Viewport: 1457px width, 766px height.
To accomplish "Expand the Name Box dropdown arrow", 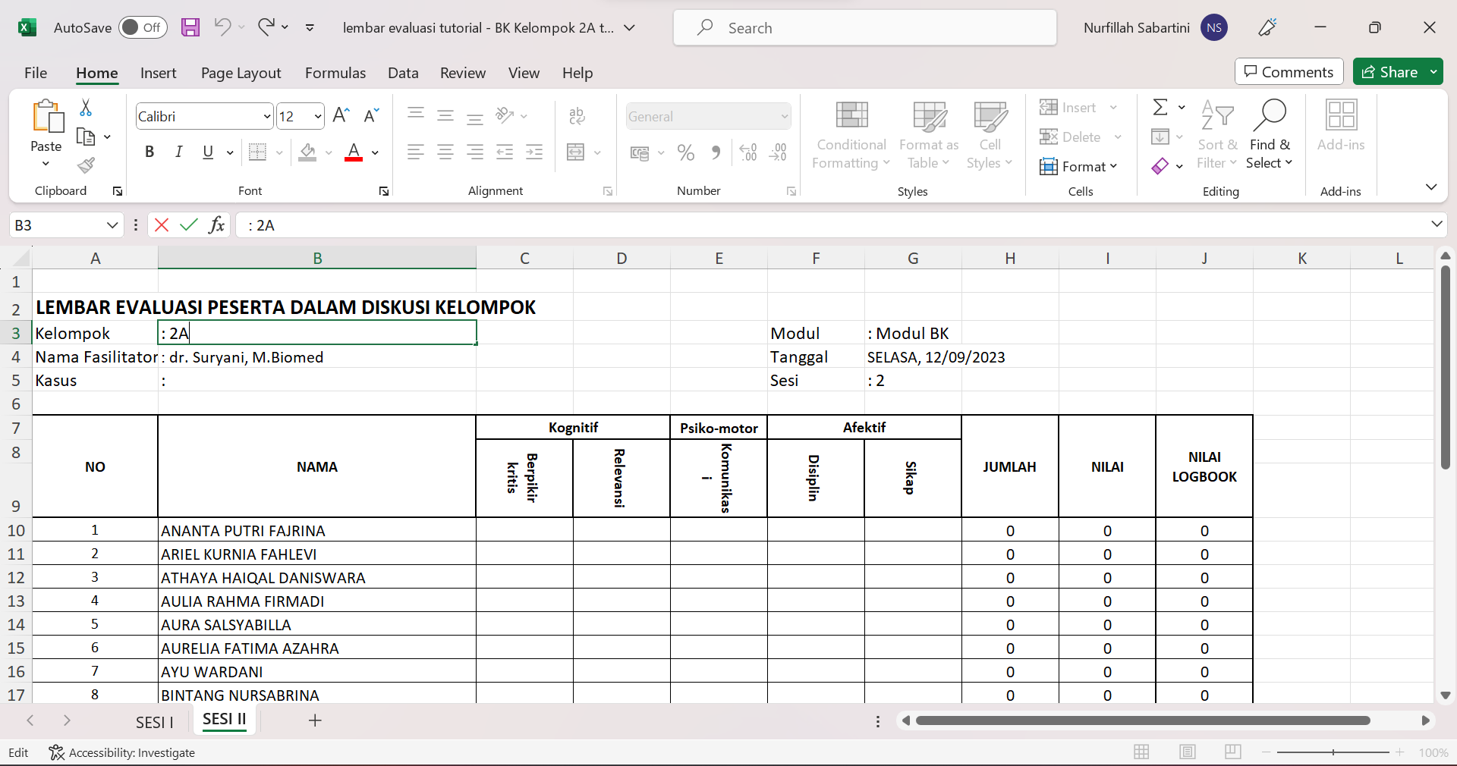I will (x=112, y=225).
